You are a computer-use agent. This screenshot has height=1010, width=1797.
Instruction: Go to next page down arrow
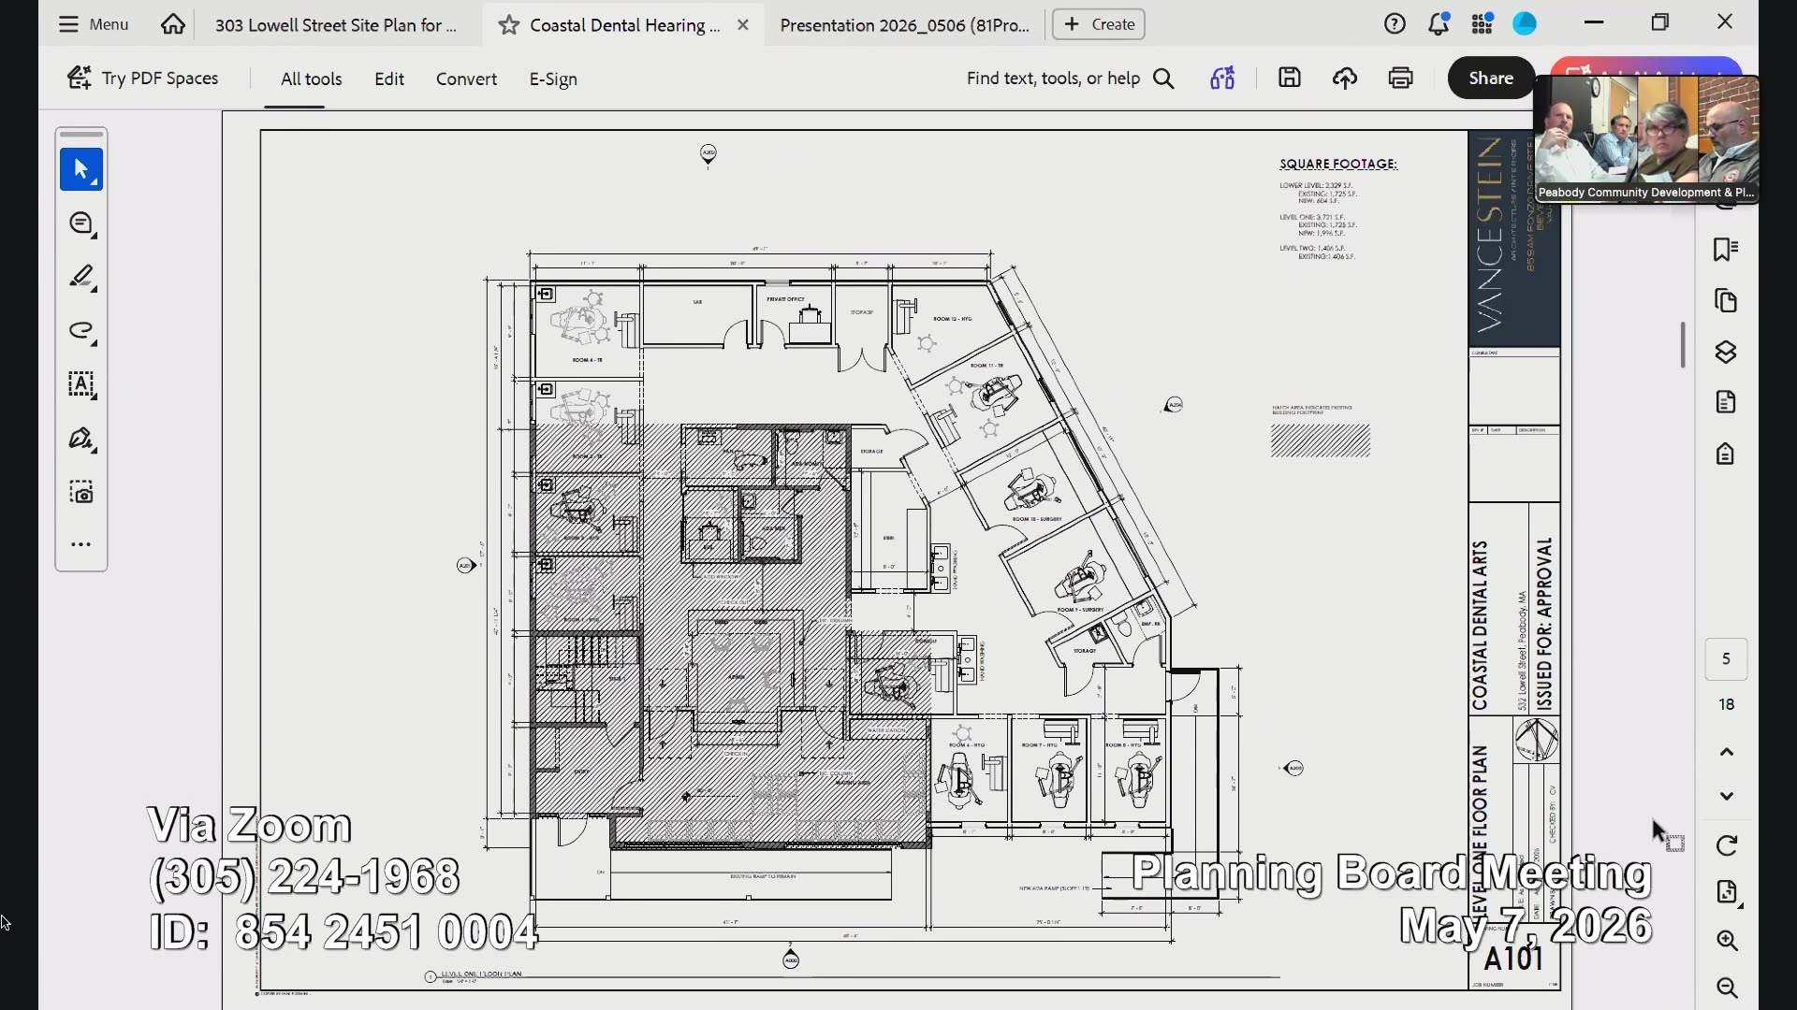[1727, 796]
